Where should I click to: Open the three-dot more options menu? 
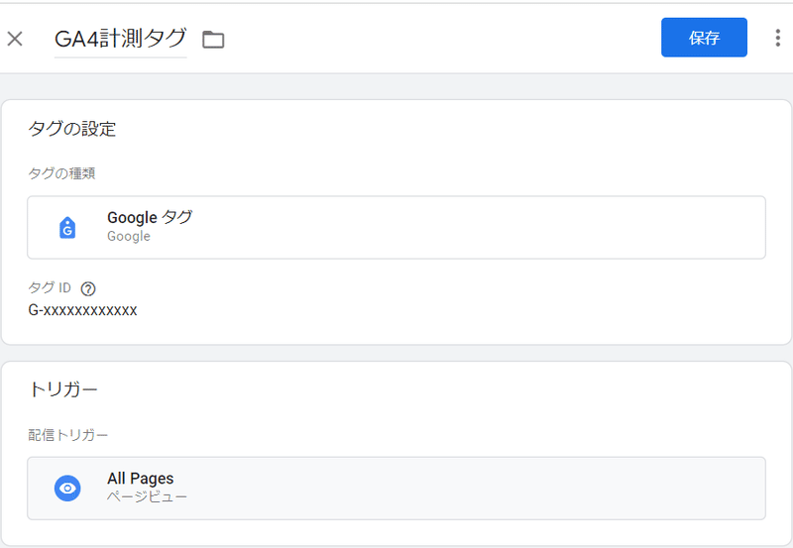tap(777, 38)
